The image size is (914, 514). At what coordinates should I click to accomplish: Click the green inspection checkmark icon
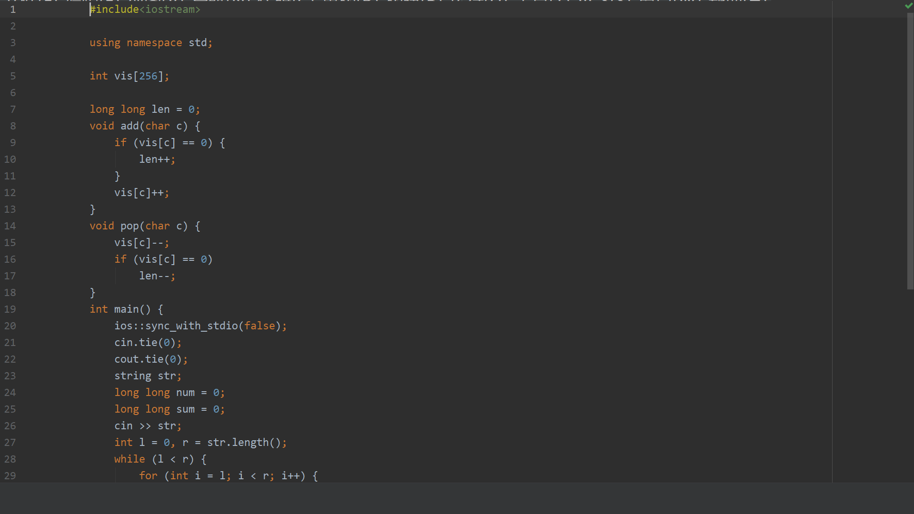[x=909, y=6]
